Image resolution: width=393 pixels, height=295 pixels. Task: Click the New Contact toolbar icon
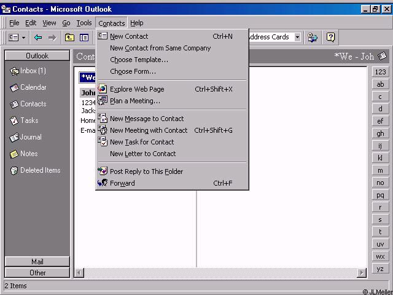point(14,37)
